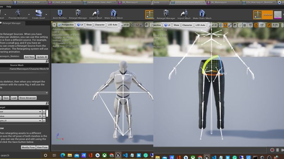Click Update All button
The height and width of the screenshot is (159, 284).
tap(42, 57)
